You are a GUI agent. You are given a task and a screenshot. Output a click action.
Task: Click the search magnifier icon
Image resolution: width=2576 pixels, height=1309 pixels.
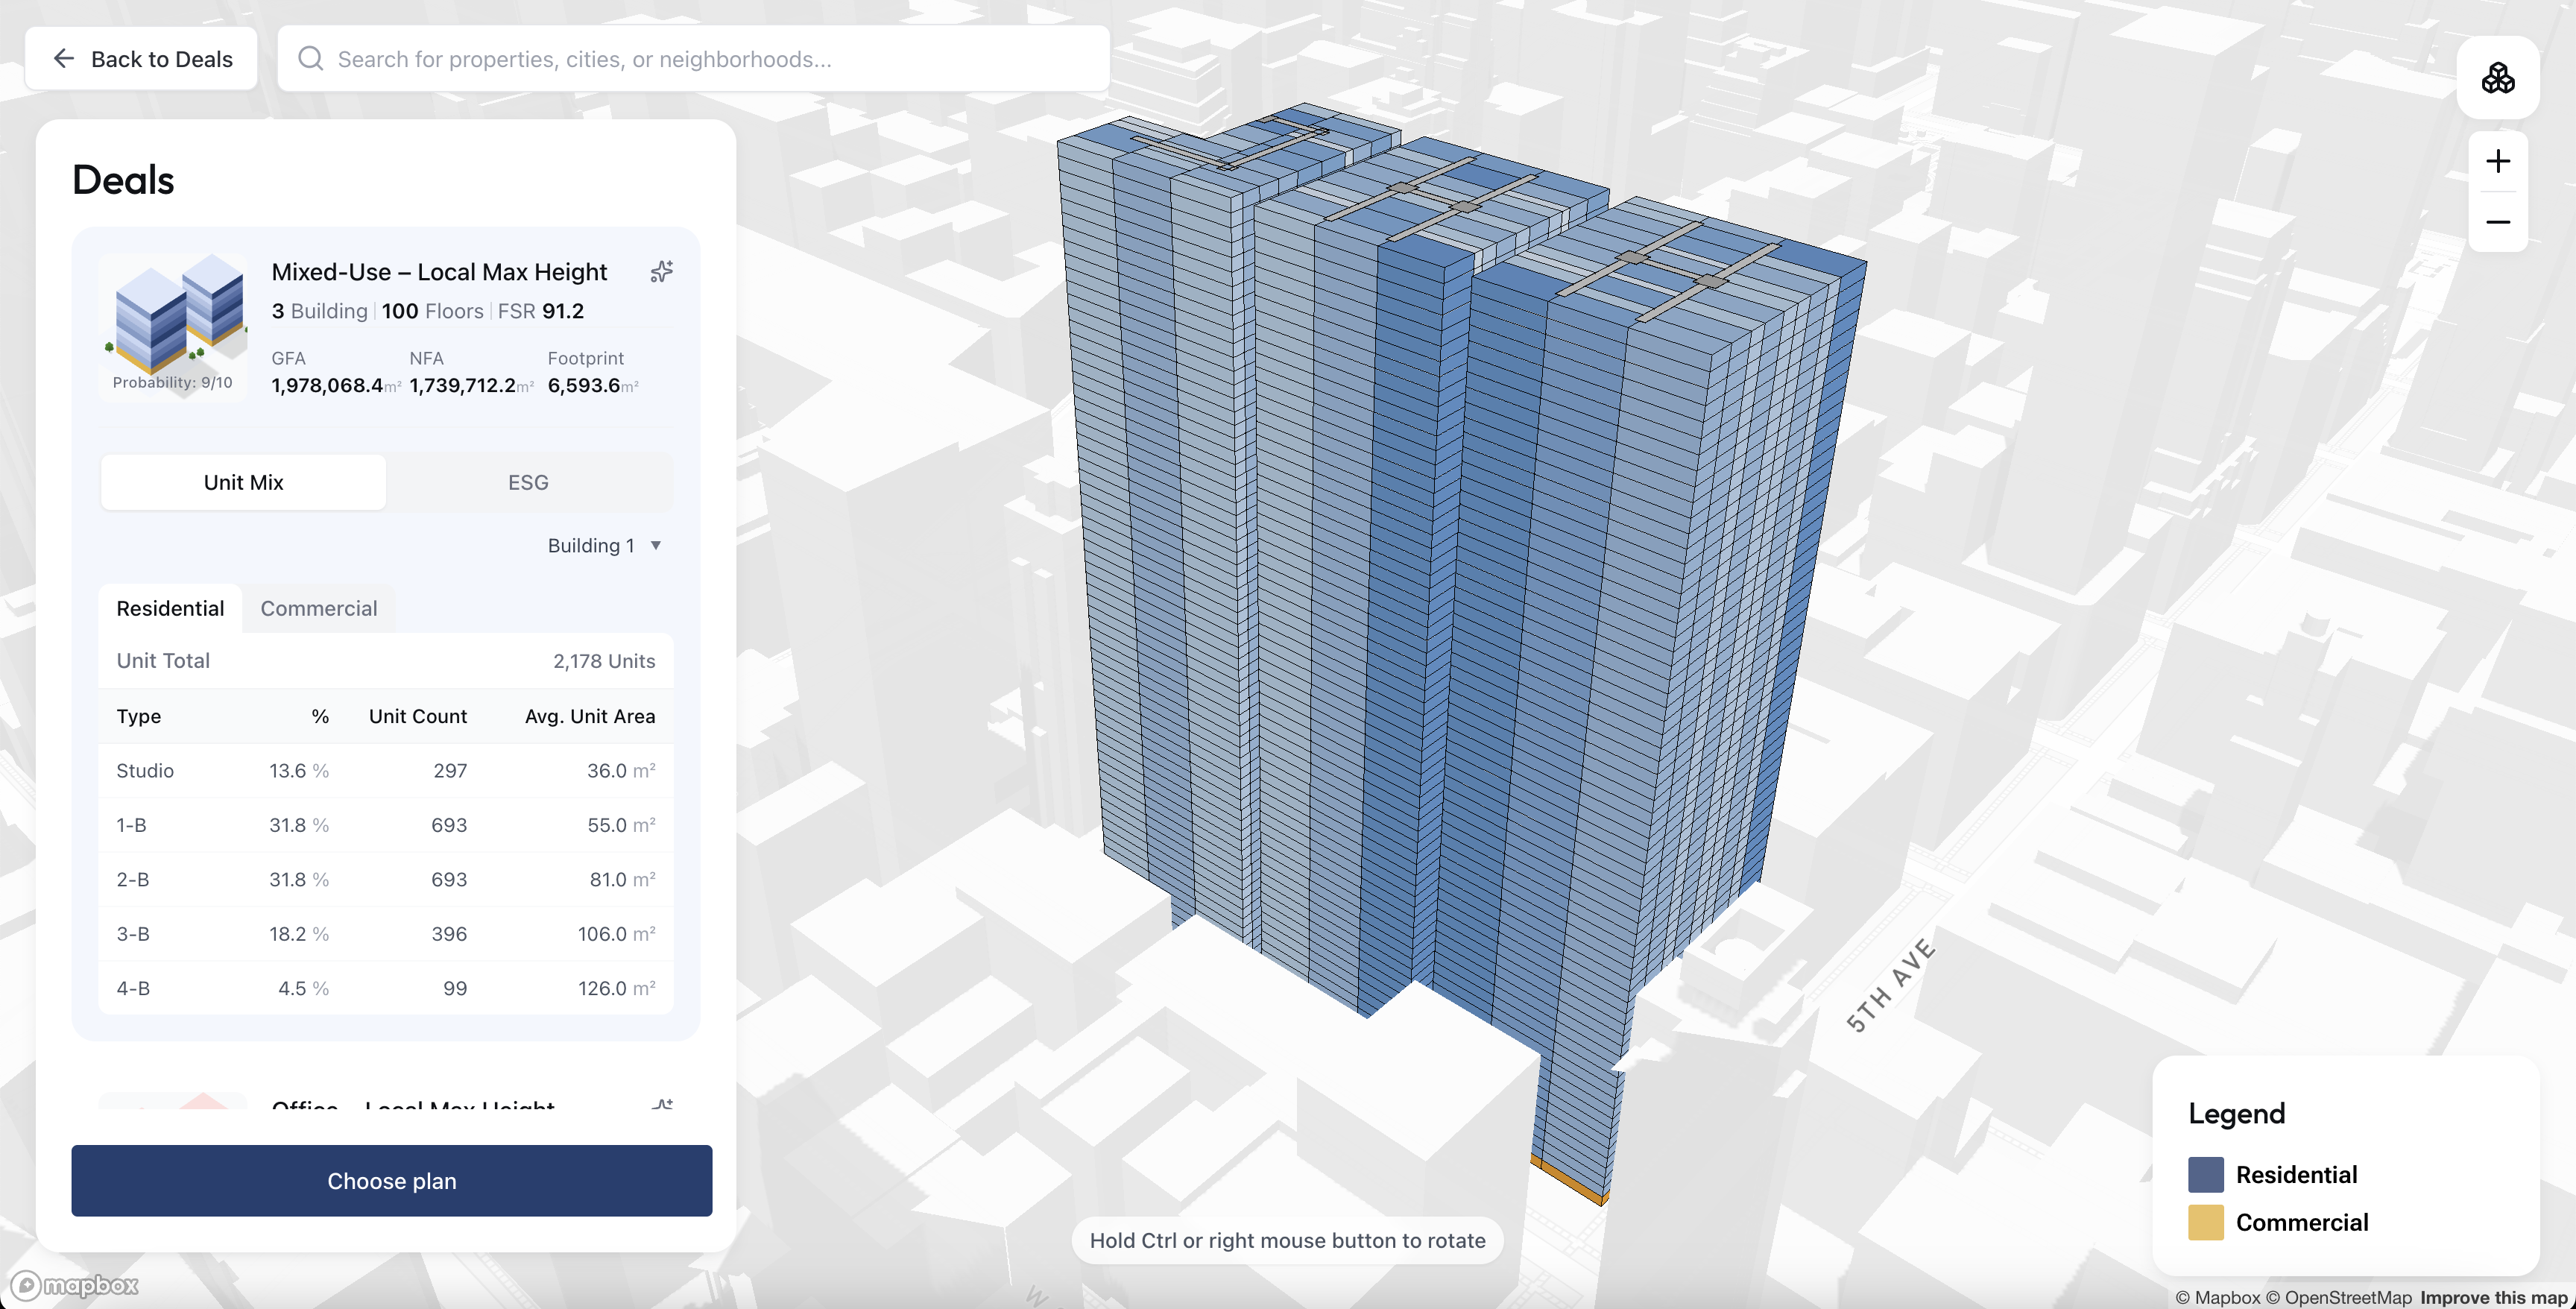point(311,59)
